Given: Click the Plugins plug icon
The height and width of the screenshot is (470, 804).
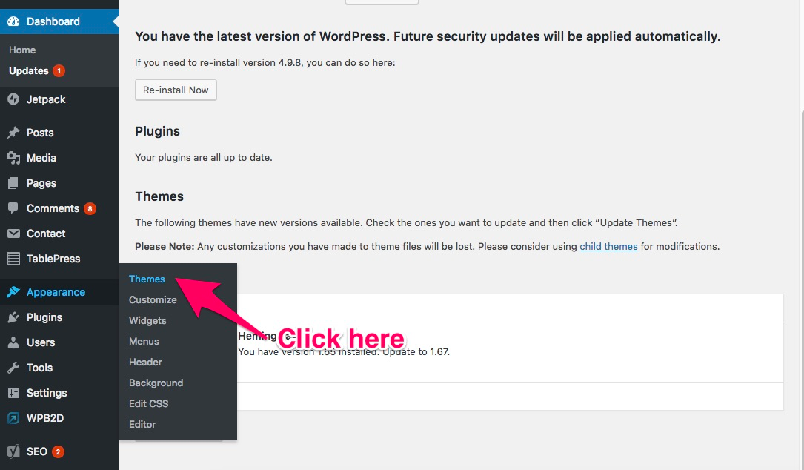Looking at the screenshot, I should (13, 317).
